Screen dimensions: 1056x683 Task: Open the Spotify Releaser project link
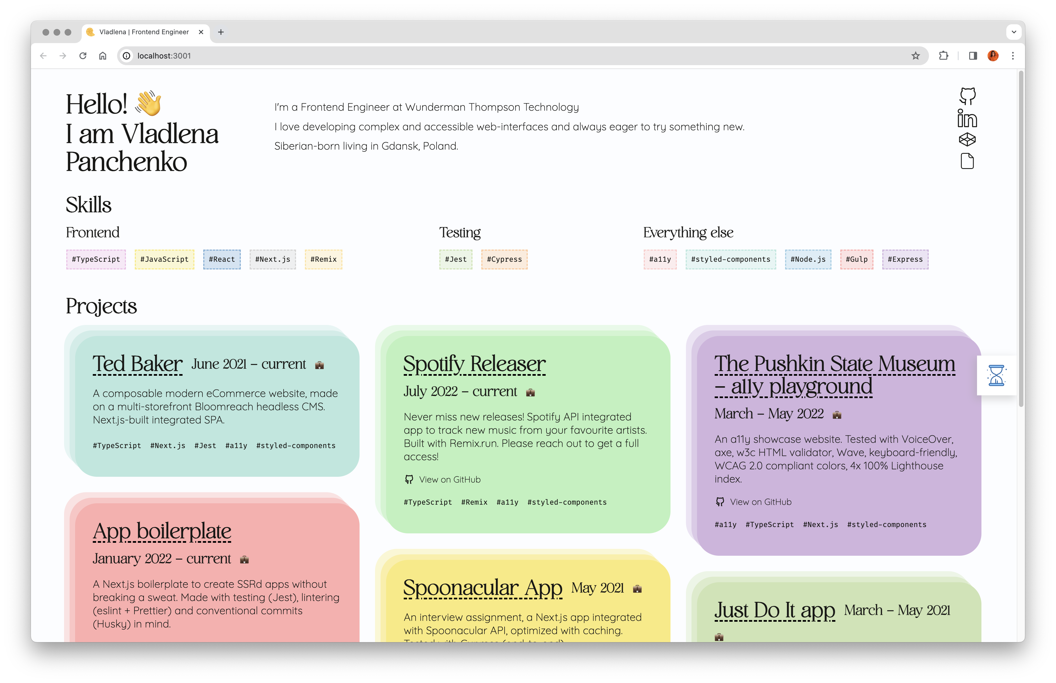click(x=474, y=364)
